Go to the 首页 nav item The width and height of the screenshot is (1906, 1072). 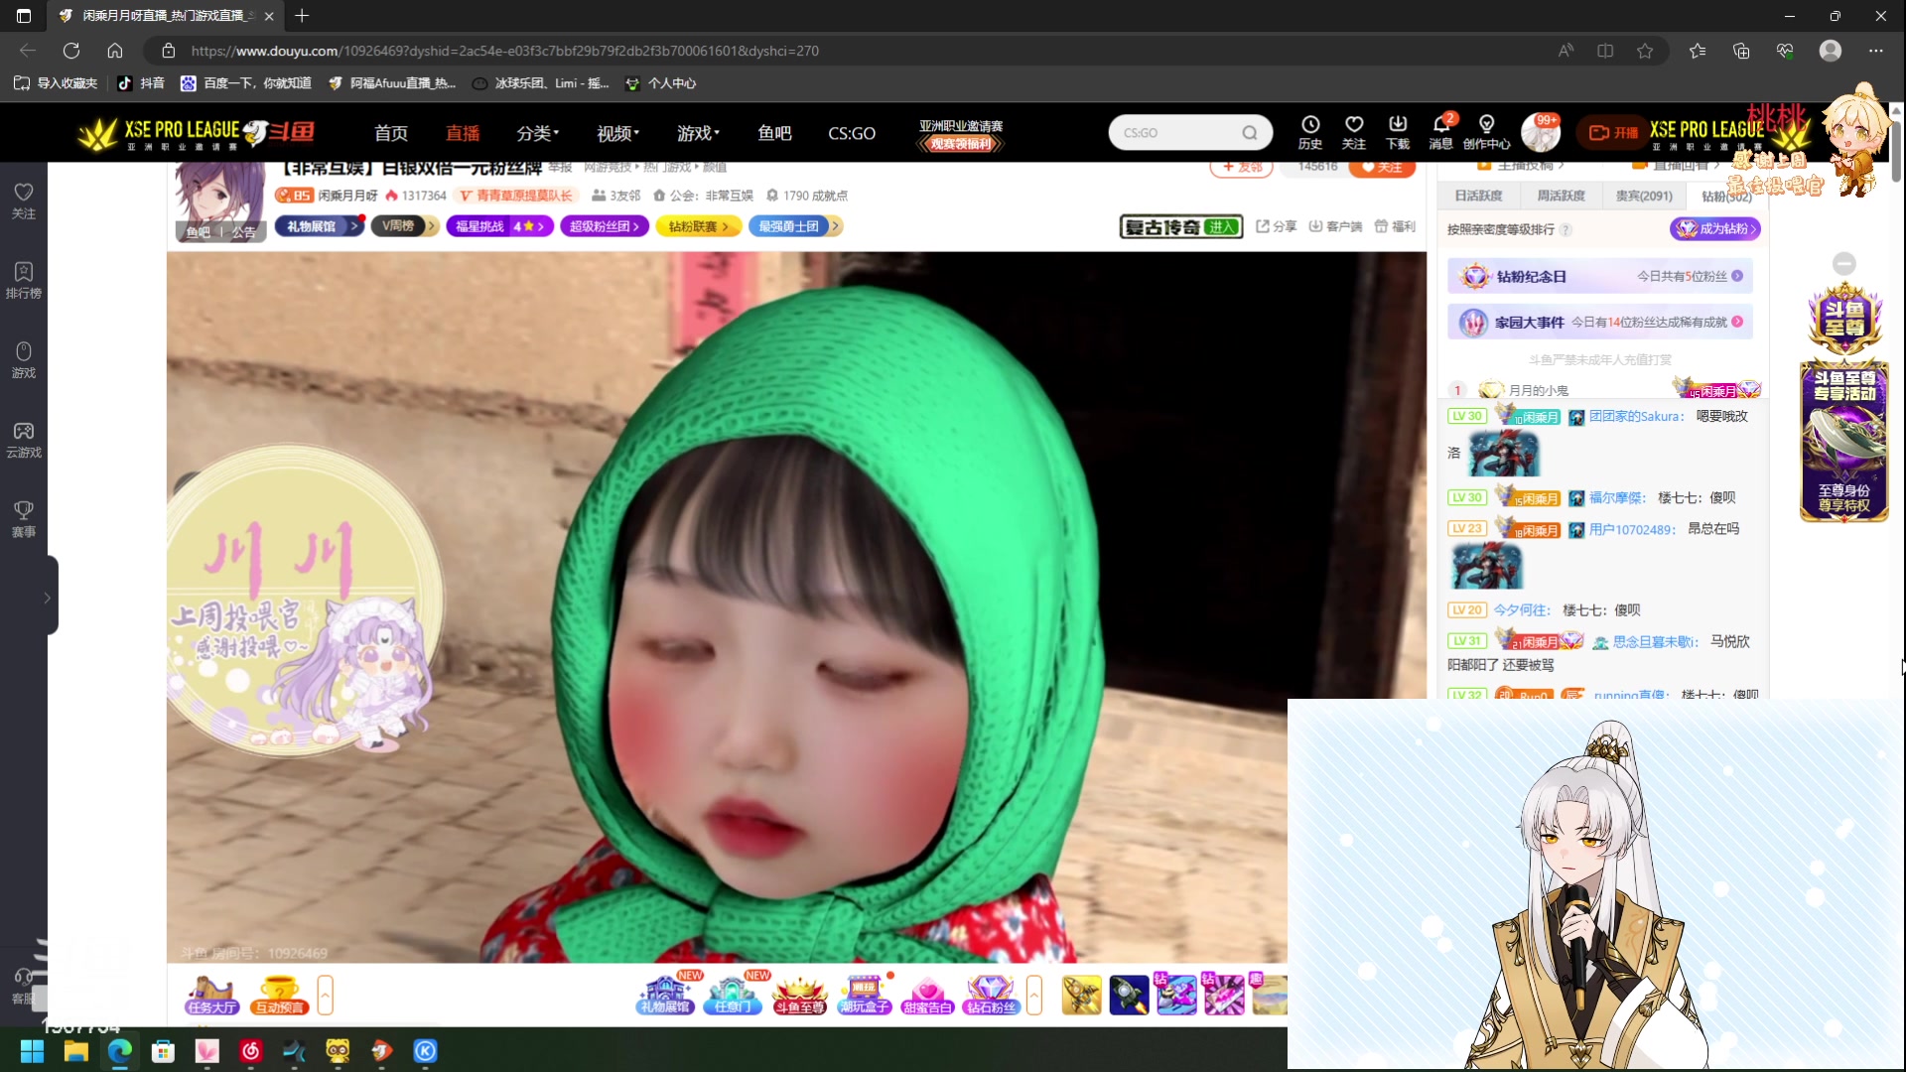click(391, 133)
